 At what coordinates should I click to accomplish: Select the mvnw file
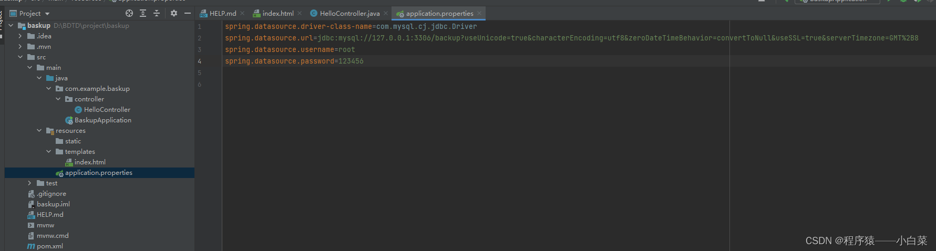(45, 225)
